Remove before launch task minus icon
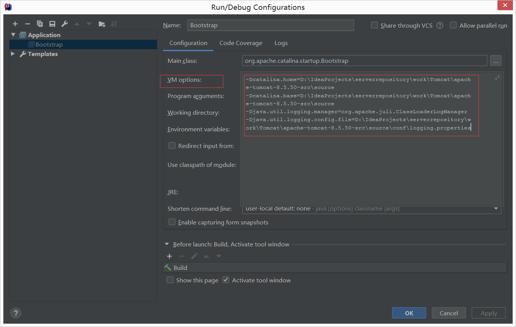This screenshot has width=516, height=327. pyautogui.click(x=182, y=256)
